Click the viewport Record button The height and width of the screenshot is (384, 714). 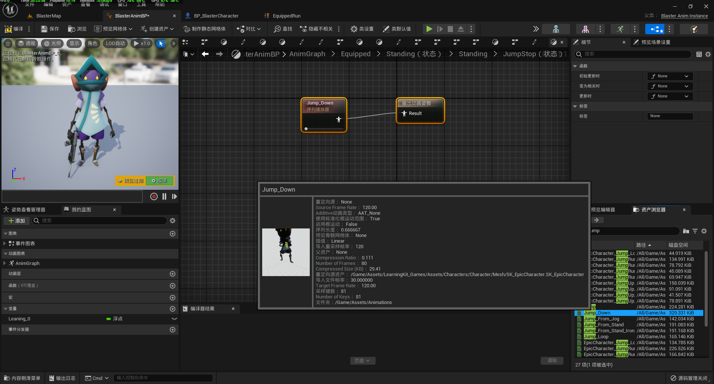[x=154, y=196]
